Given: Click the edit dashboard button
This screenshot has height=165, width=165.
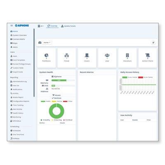Looking at the screenshot, I should (x=153, y=42).
